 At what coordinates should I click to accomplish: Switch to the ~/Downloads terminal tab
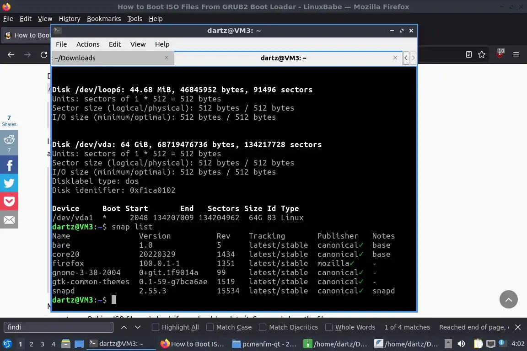[113, 58]
